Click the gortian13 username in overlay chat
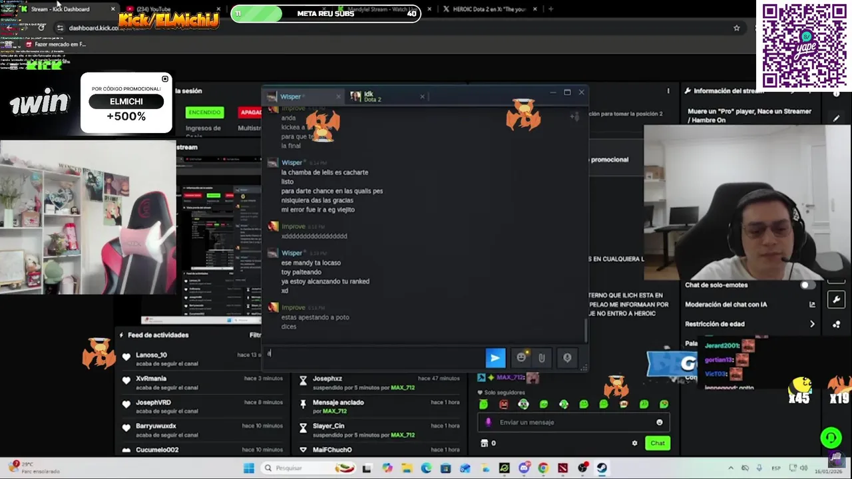The image size is (852, 479). click(719, 360)
